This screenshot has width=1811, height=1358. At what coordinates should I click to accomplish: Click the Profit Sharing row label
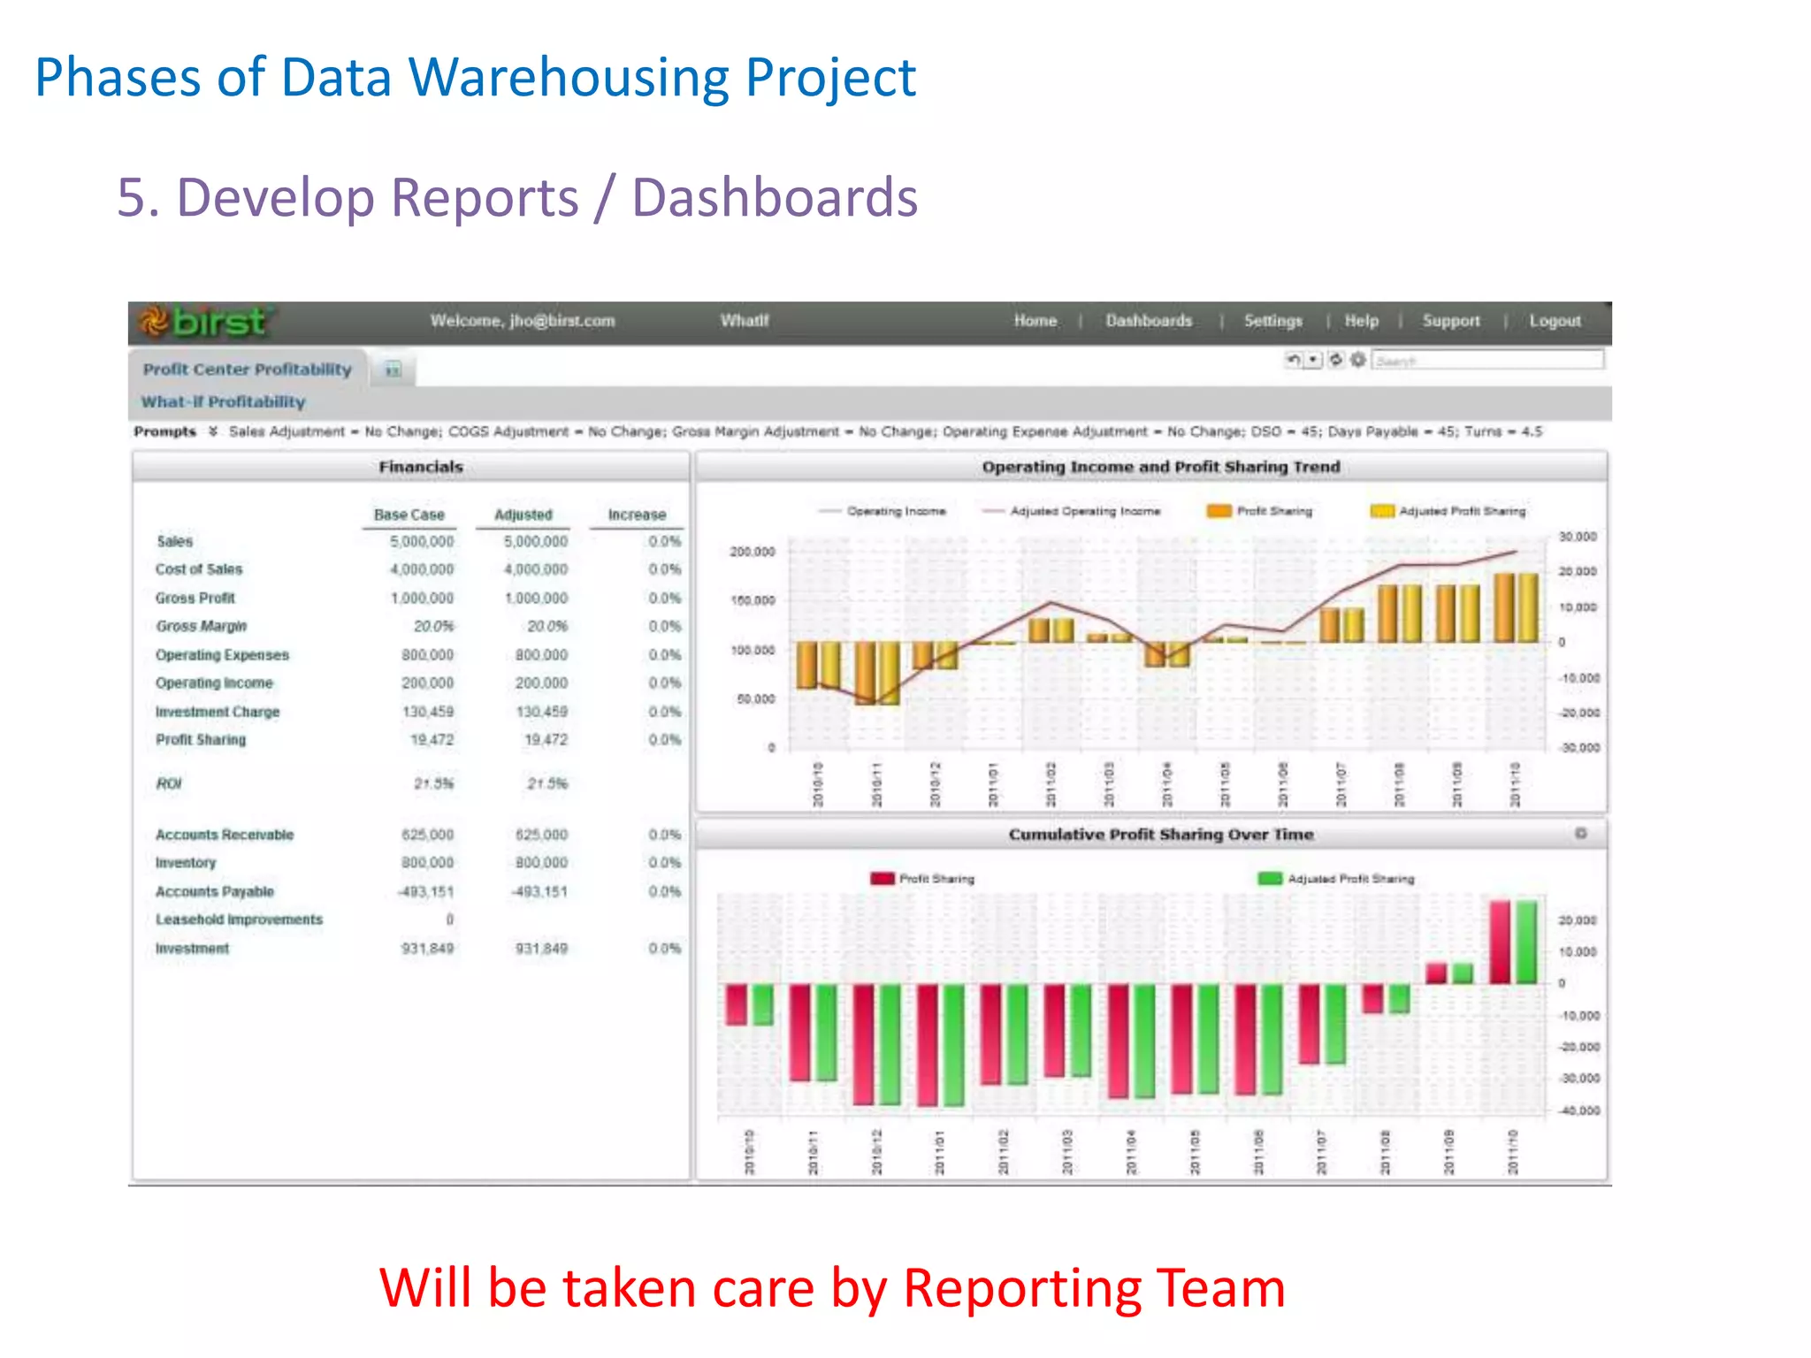point(200,740)
